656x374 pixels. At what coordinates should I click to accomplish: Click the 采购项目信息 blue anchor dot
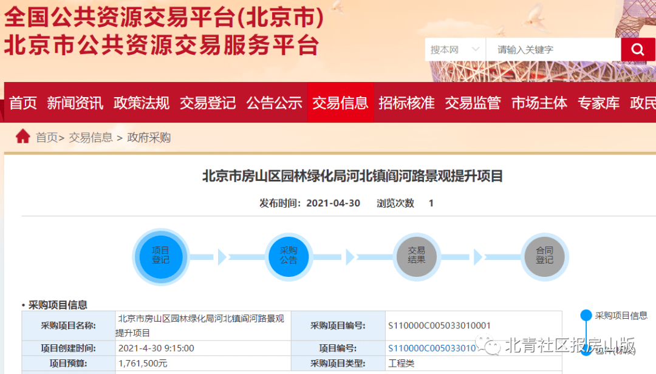click(586, 315)
